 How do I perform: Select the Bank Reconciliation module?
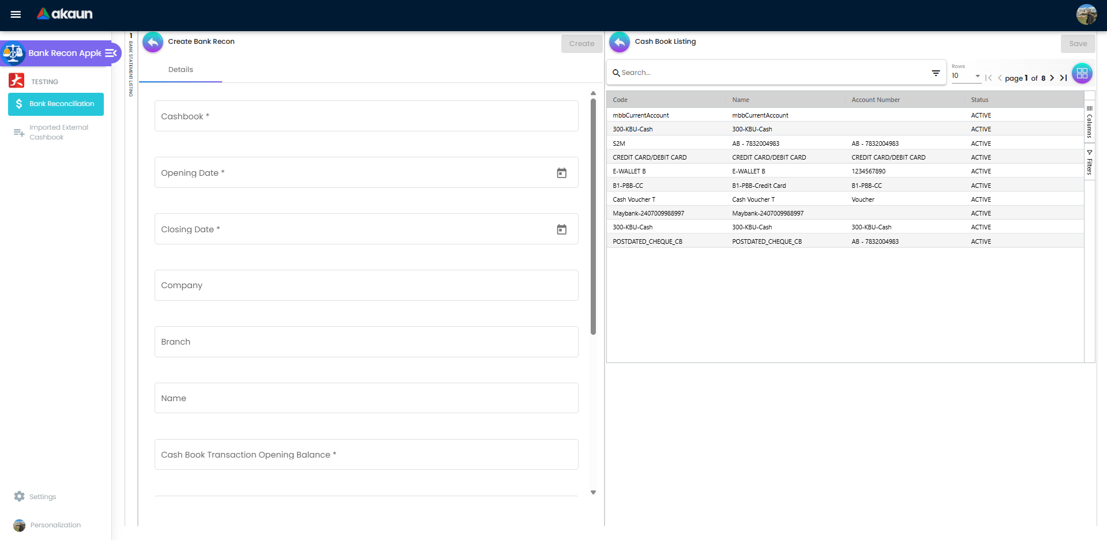pos(55,104)
